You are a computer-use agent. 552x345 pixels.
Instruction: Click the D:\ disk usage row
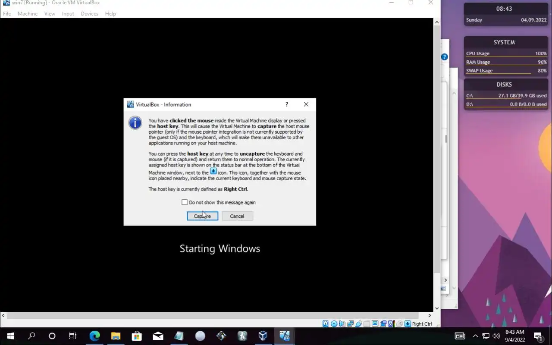(x=506, y=104)
